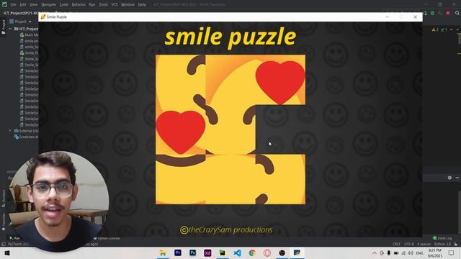
Task: Open the Edit menu in PyCharm
Action: tap(23, 4)
